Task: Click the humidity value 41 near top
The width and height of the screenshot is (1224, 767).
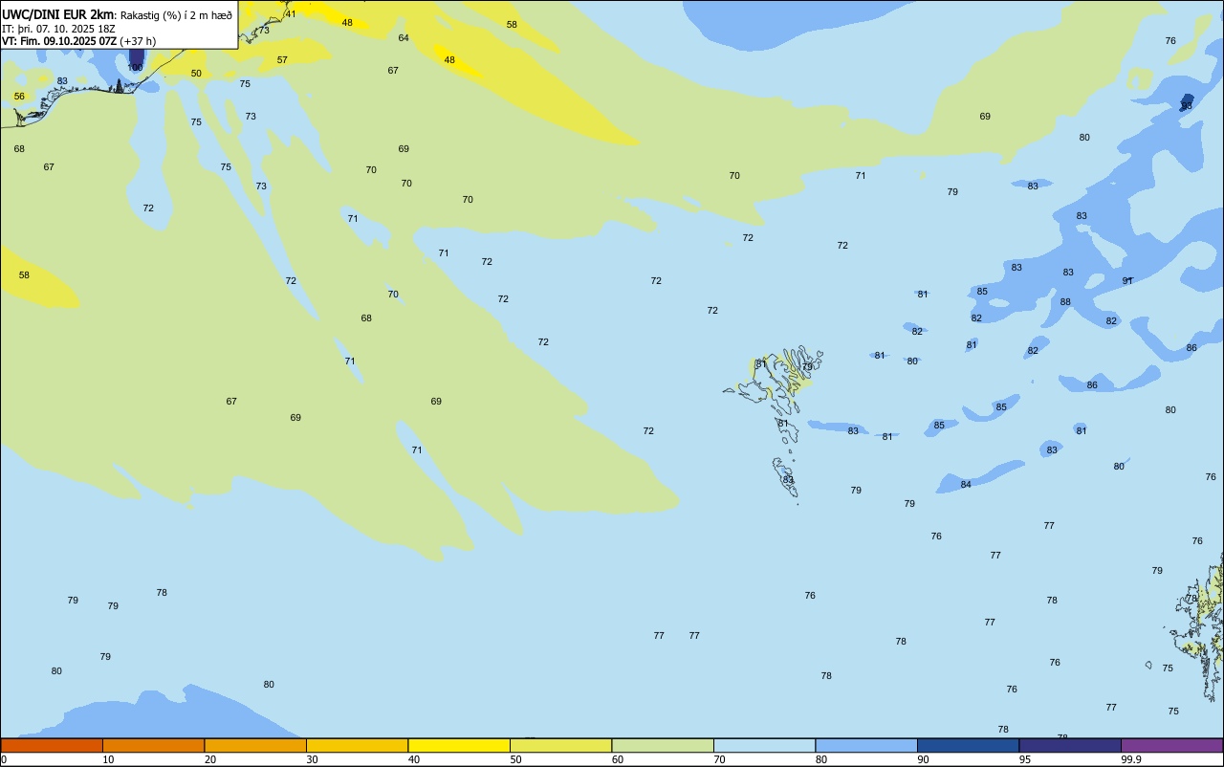Action: click(291, 14)
